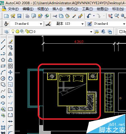
Task: Choose the Polyline tool
Action: tap(3, 54)
